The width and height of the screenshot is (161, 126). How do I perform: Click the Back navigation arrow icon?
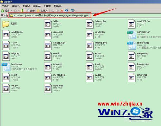[2, 11]
